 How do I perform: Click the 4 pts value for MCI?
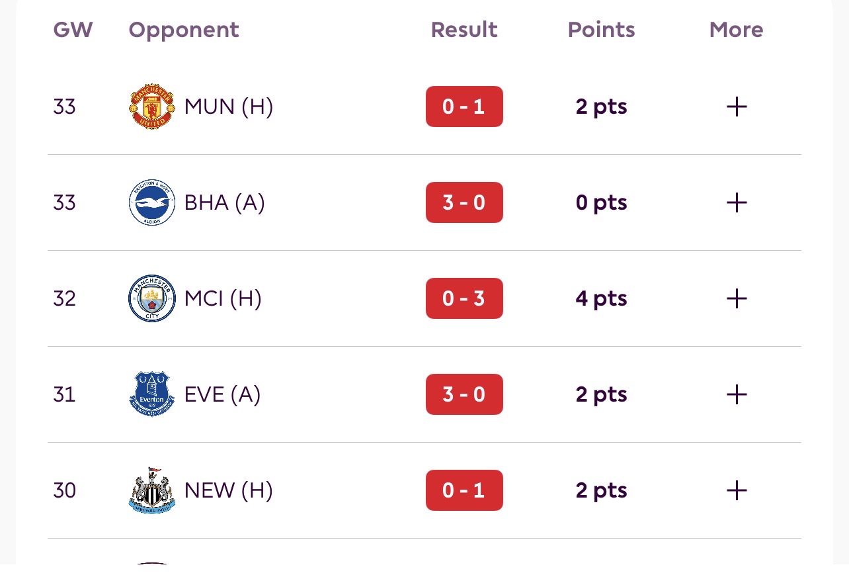(x=601, y=298)
